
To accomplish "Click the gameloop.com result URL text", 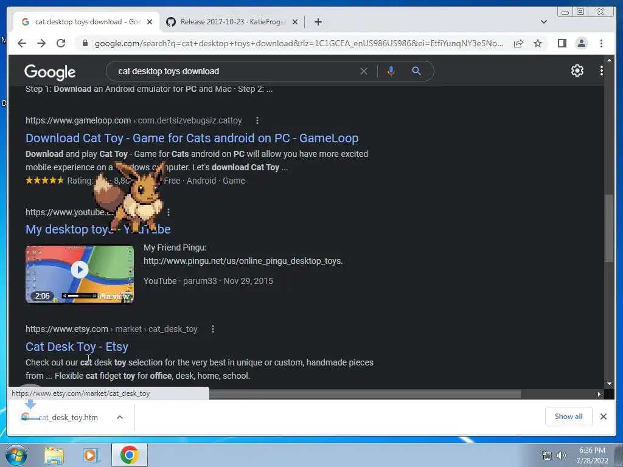I will coord(134,120).
